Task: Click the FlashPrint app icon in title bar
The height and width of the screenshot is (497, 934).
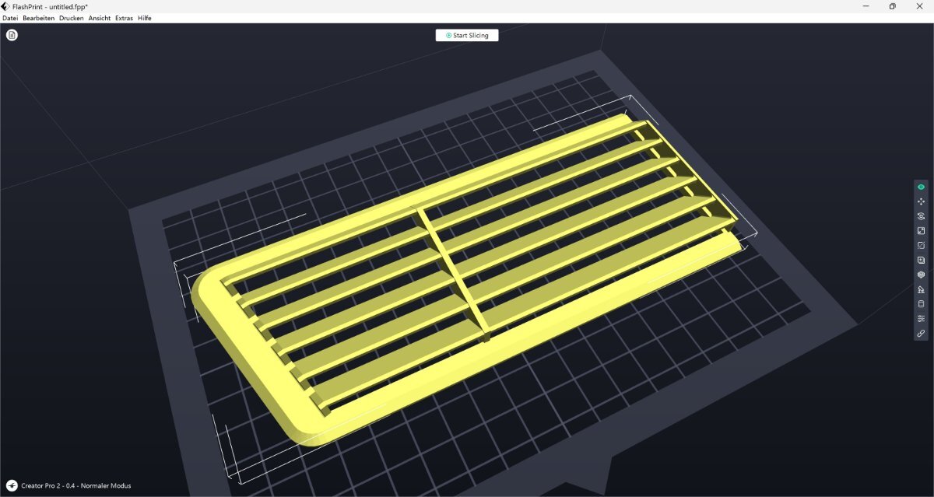Action: coord(6,6)
